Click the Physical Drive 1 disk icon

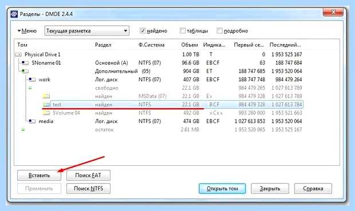(18, 54)
